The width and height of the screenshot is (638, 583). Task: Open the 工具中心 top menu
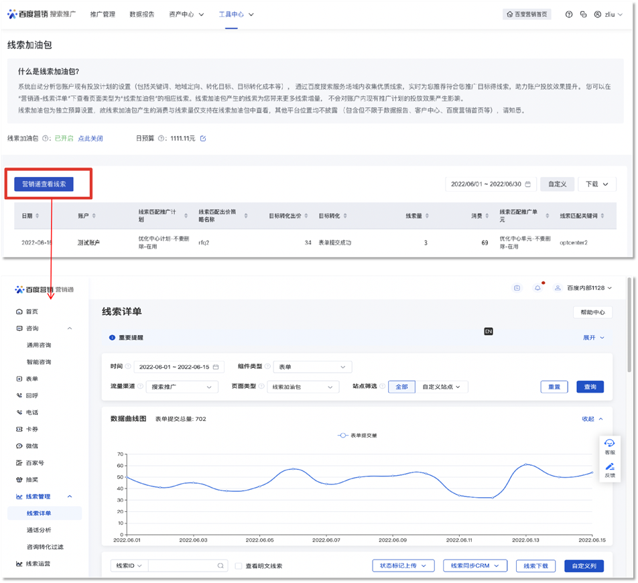231,14
